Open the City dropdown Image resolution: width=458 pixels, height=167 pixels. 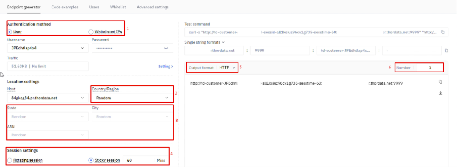pyautogui.click(x=132, y=117)
